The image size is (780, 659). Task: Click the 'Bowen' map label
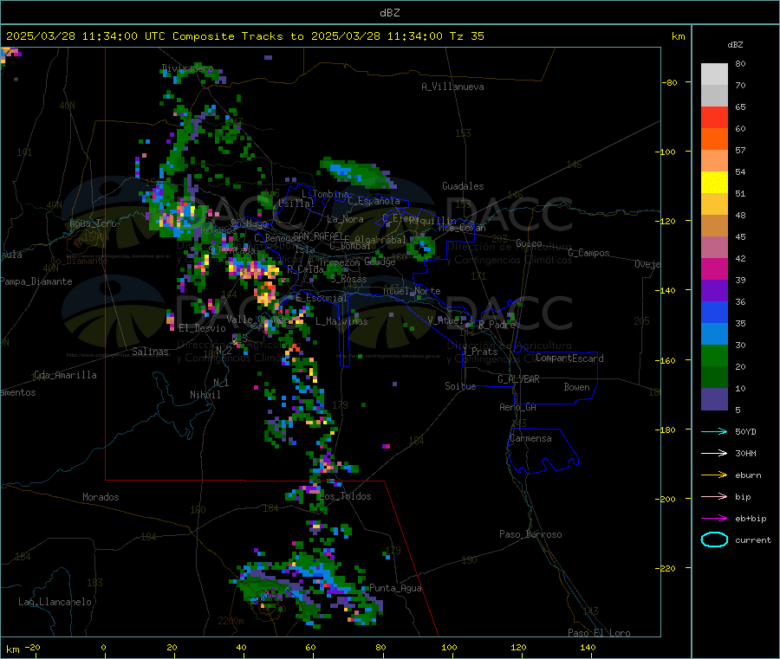576,386
